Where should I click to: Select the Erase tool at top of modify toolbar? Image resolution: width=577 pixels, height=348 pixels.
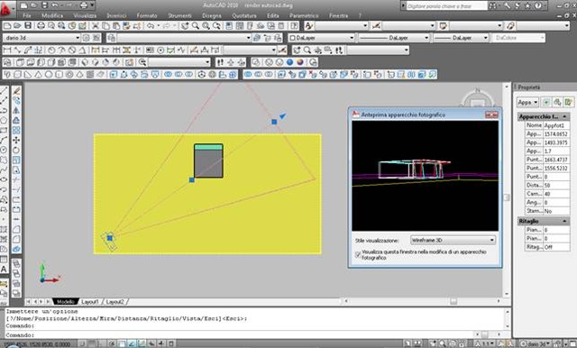click(16, 90)
